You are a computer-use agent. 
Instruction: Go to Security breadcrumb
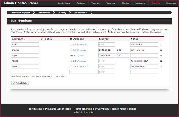tap(62, 13)
